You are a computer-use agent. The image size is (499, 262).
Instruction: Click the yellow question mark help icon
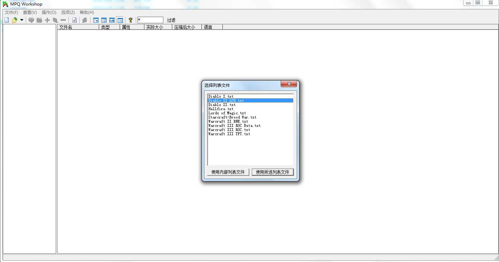(x=131, y=20)
